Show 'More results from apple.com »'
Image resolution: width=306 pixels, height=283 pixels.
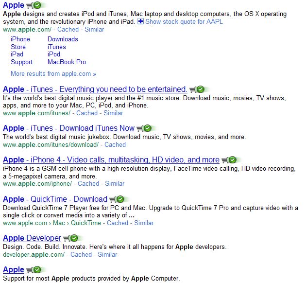click(x=53, y=74)
